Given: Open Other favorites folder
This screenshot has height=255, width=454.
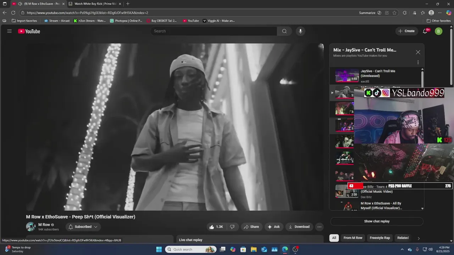Looking at the screenshot, I should (439, 21).
